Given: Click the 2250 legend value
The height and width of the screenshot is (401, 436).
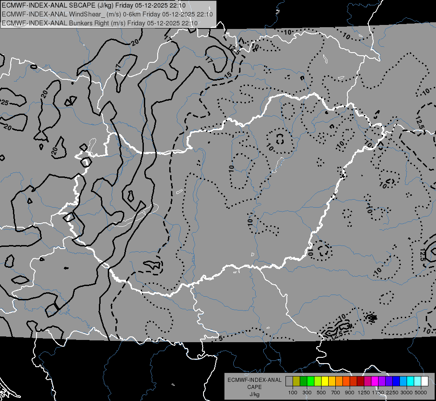Looking at the screenshot, I should (392, 393).
